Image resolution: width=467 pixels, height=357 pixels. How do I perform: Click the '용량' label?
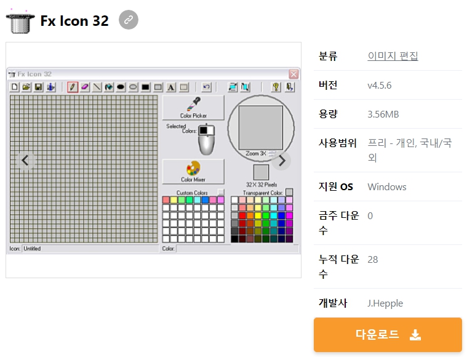[x=328, y=114]
